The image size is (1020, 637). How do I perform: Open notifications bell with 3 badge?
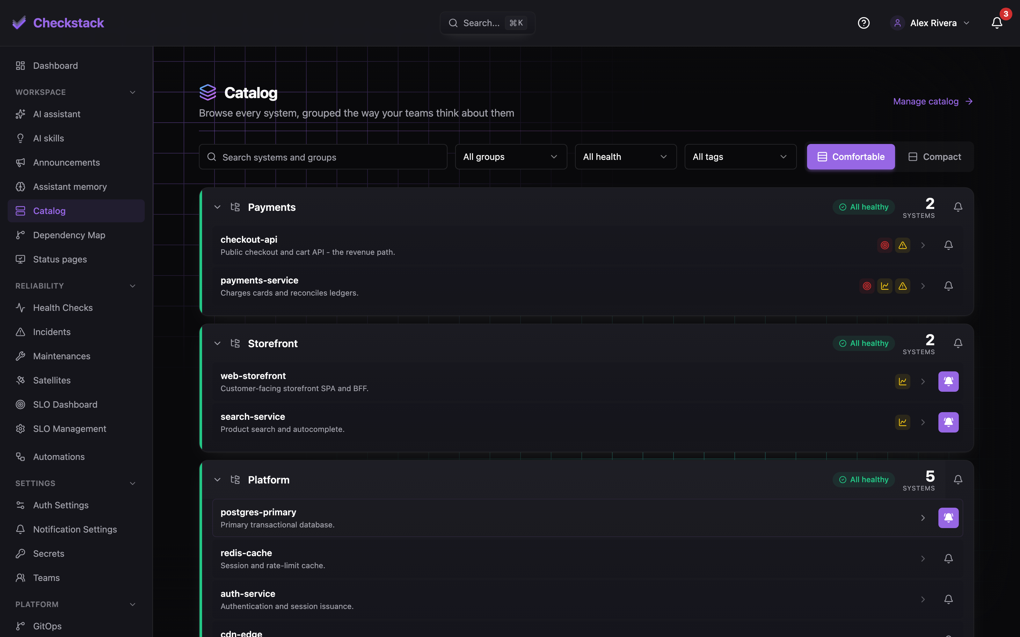[x=997, y=23]
